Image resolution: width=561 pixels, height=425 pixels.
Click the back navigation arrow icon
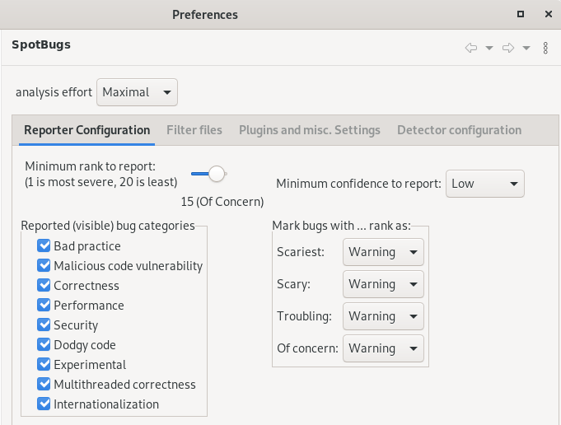pos(471,48)
